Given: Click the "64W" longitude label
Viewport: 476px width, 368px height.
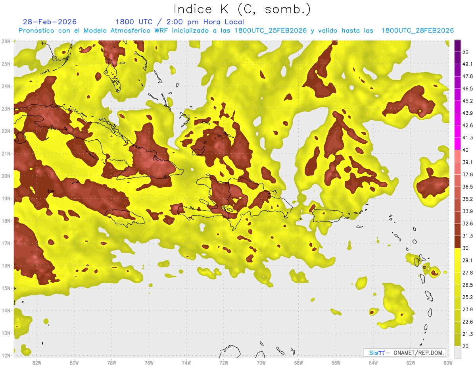Looking at the screenshot, I should 373,362.
